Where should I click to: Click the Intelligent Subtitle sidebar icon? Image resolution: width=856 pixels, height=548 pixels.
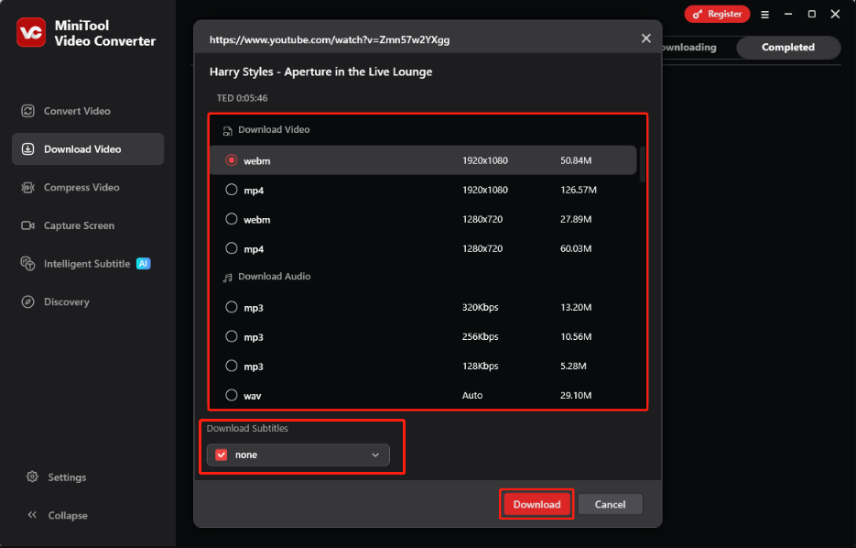[x=27, y=264]
